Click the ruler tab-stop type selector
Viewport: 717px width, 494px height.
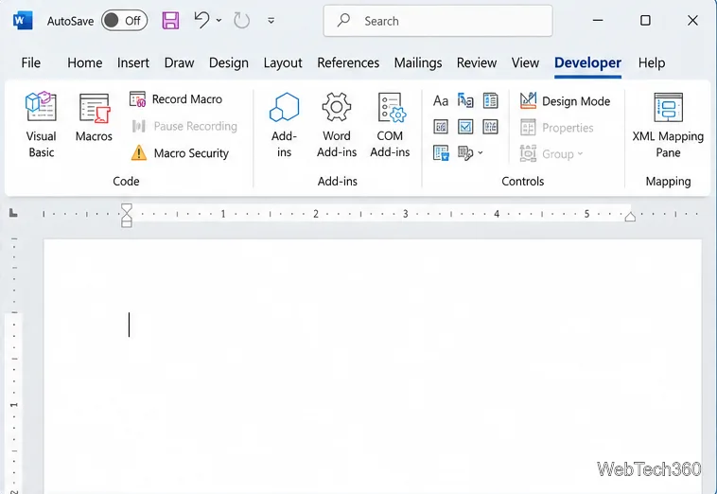pos(14,213)
